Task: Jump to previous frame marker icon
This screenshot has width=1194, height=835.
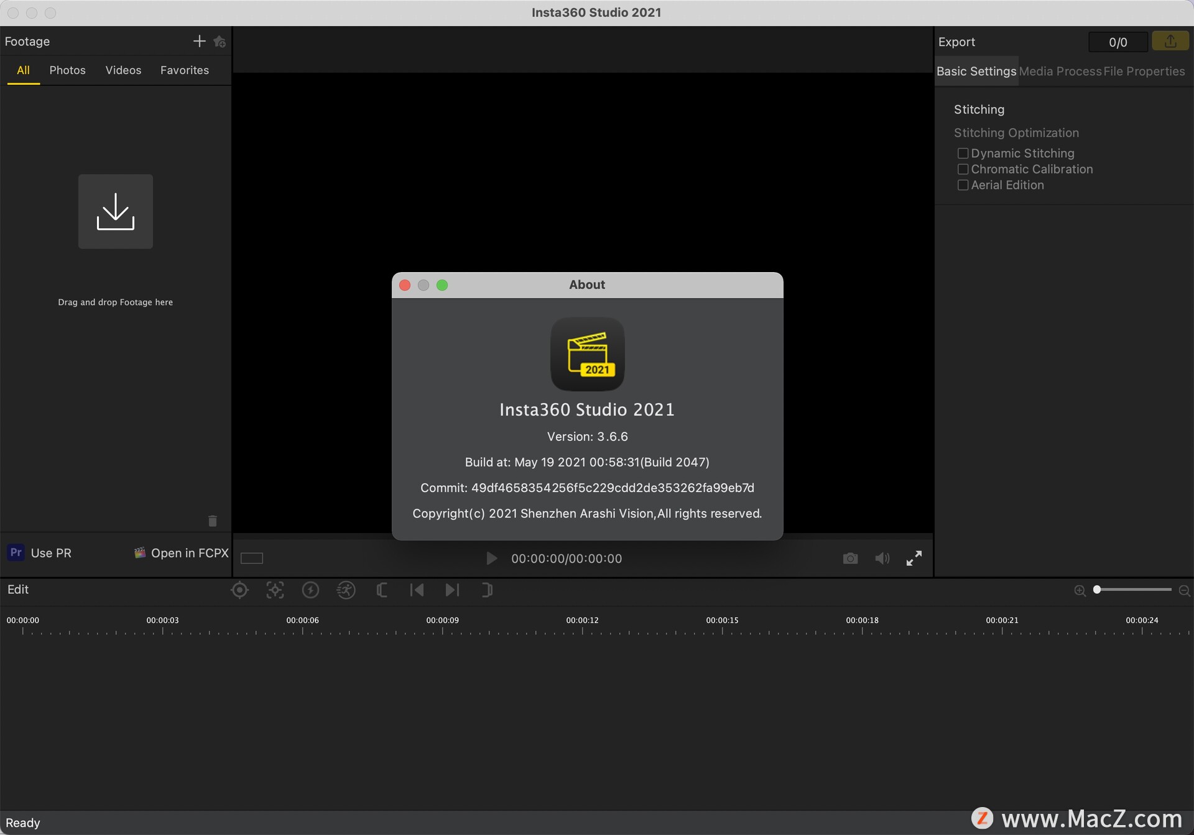Action: point(417,590)
